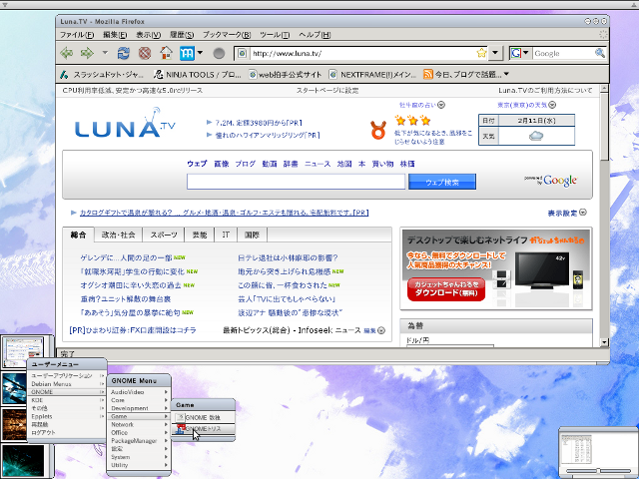
Task: Open the 編集(E) menu
Action: 115,35
